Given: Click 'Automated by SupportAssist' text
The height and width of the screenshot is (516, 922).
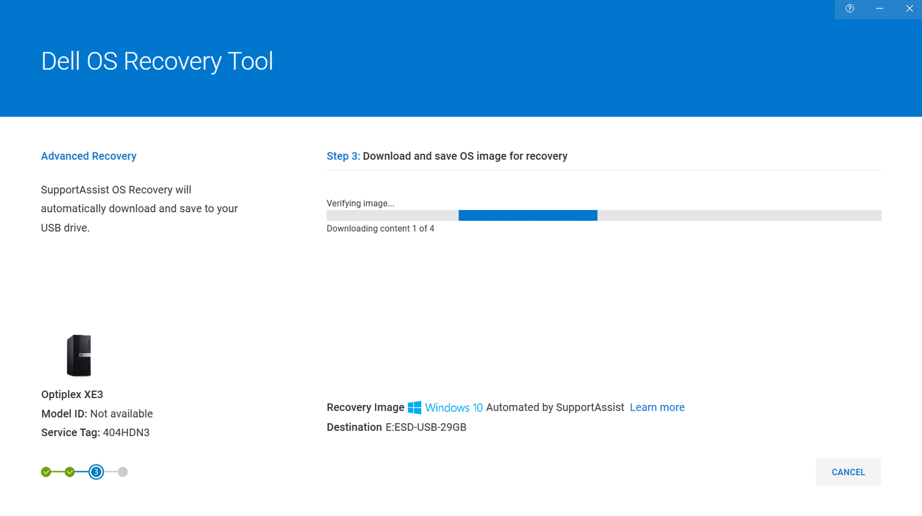Looking at the screenshot, I should [555, 407].
